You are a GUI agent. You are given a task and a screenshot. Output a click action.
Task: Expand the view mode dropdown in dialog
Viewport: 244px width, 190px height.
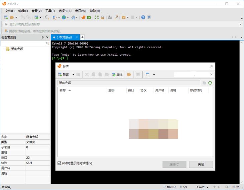coord(154,75)
